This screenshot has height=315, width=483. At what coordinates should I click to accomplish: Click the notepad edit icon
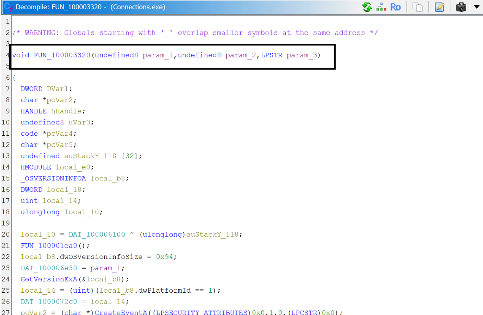[440, 7]
